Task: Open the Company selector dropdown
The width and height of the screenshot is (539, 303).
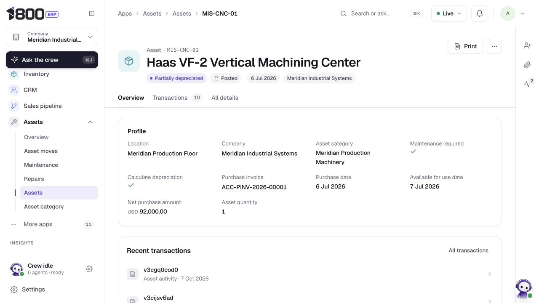Action: [x=52, y=37]
